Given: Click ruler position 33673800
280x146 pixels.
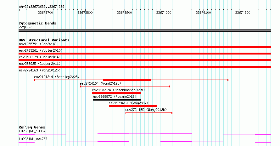Looking at the screenshot, I should [85, 13].
